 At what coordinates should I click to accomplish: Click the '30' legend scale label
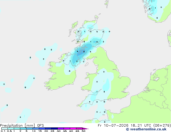tap(59, 131)
